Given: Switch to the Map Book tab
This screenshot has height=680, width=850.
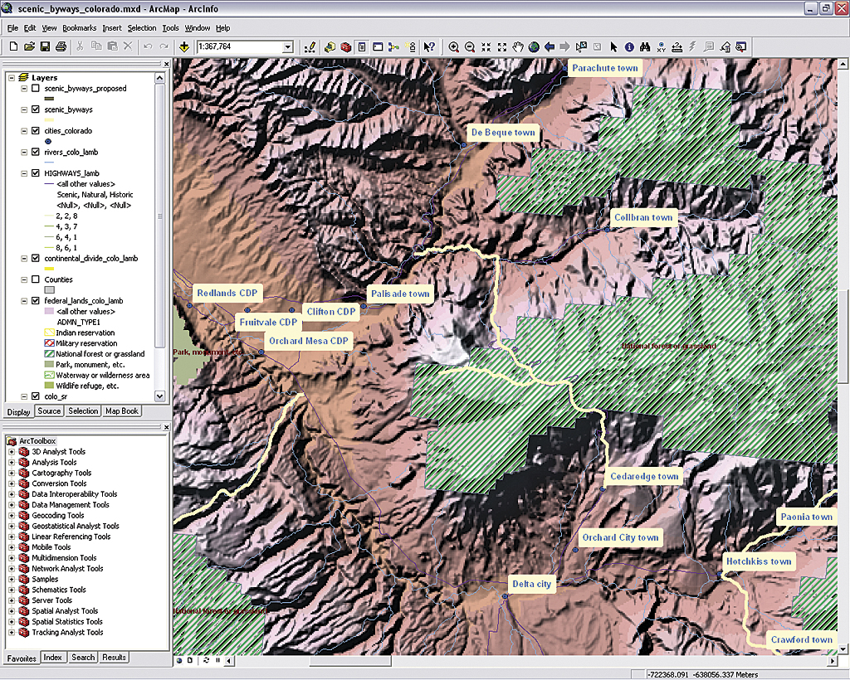Looking at the screenshot, I should tap(122, 411).
